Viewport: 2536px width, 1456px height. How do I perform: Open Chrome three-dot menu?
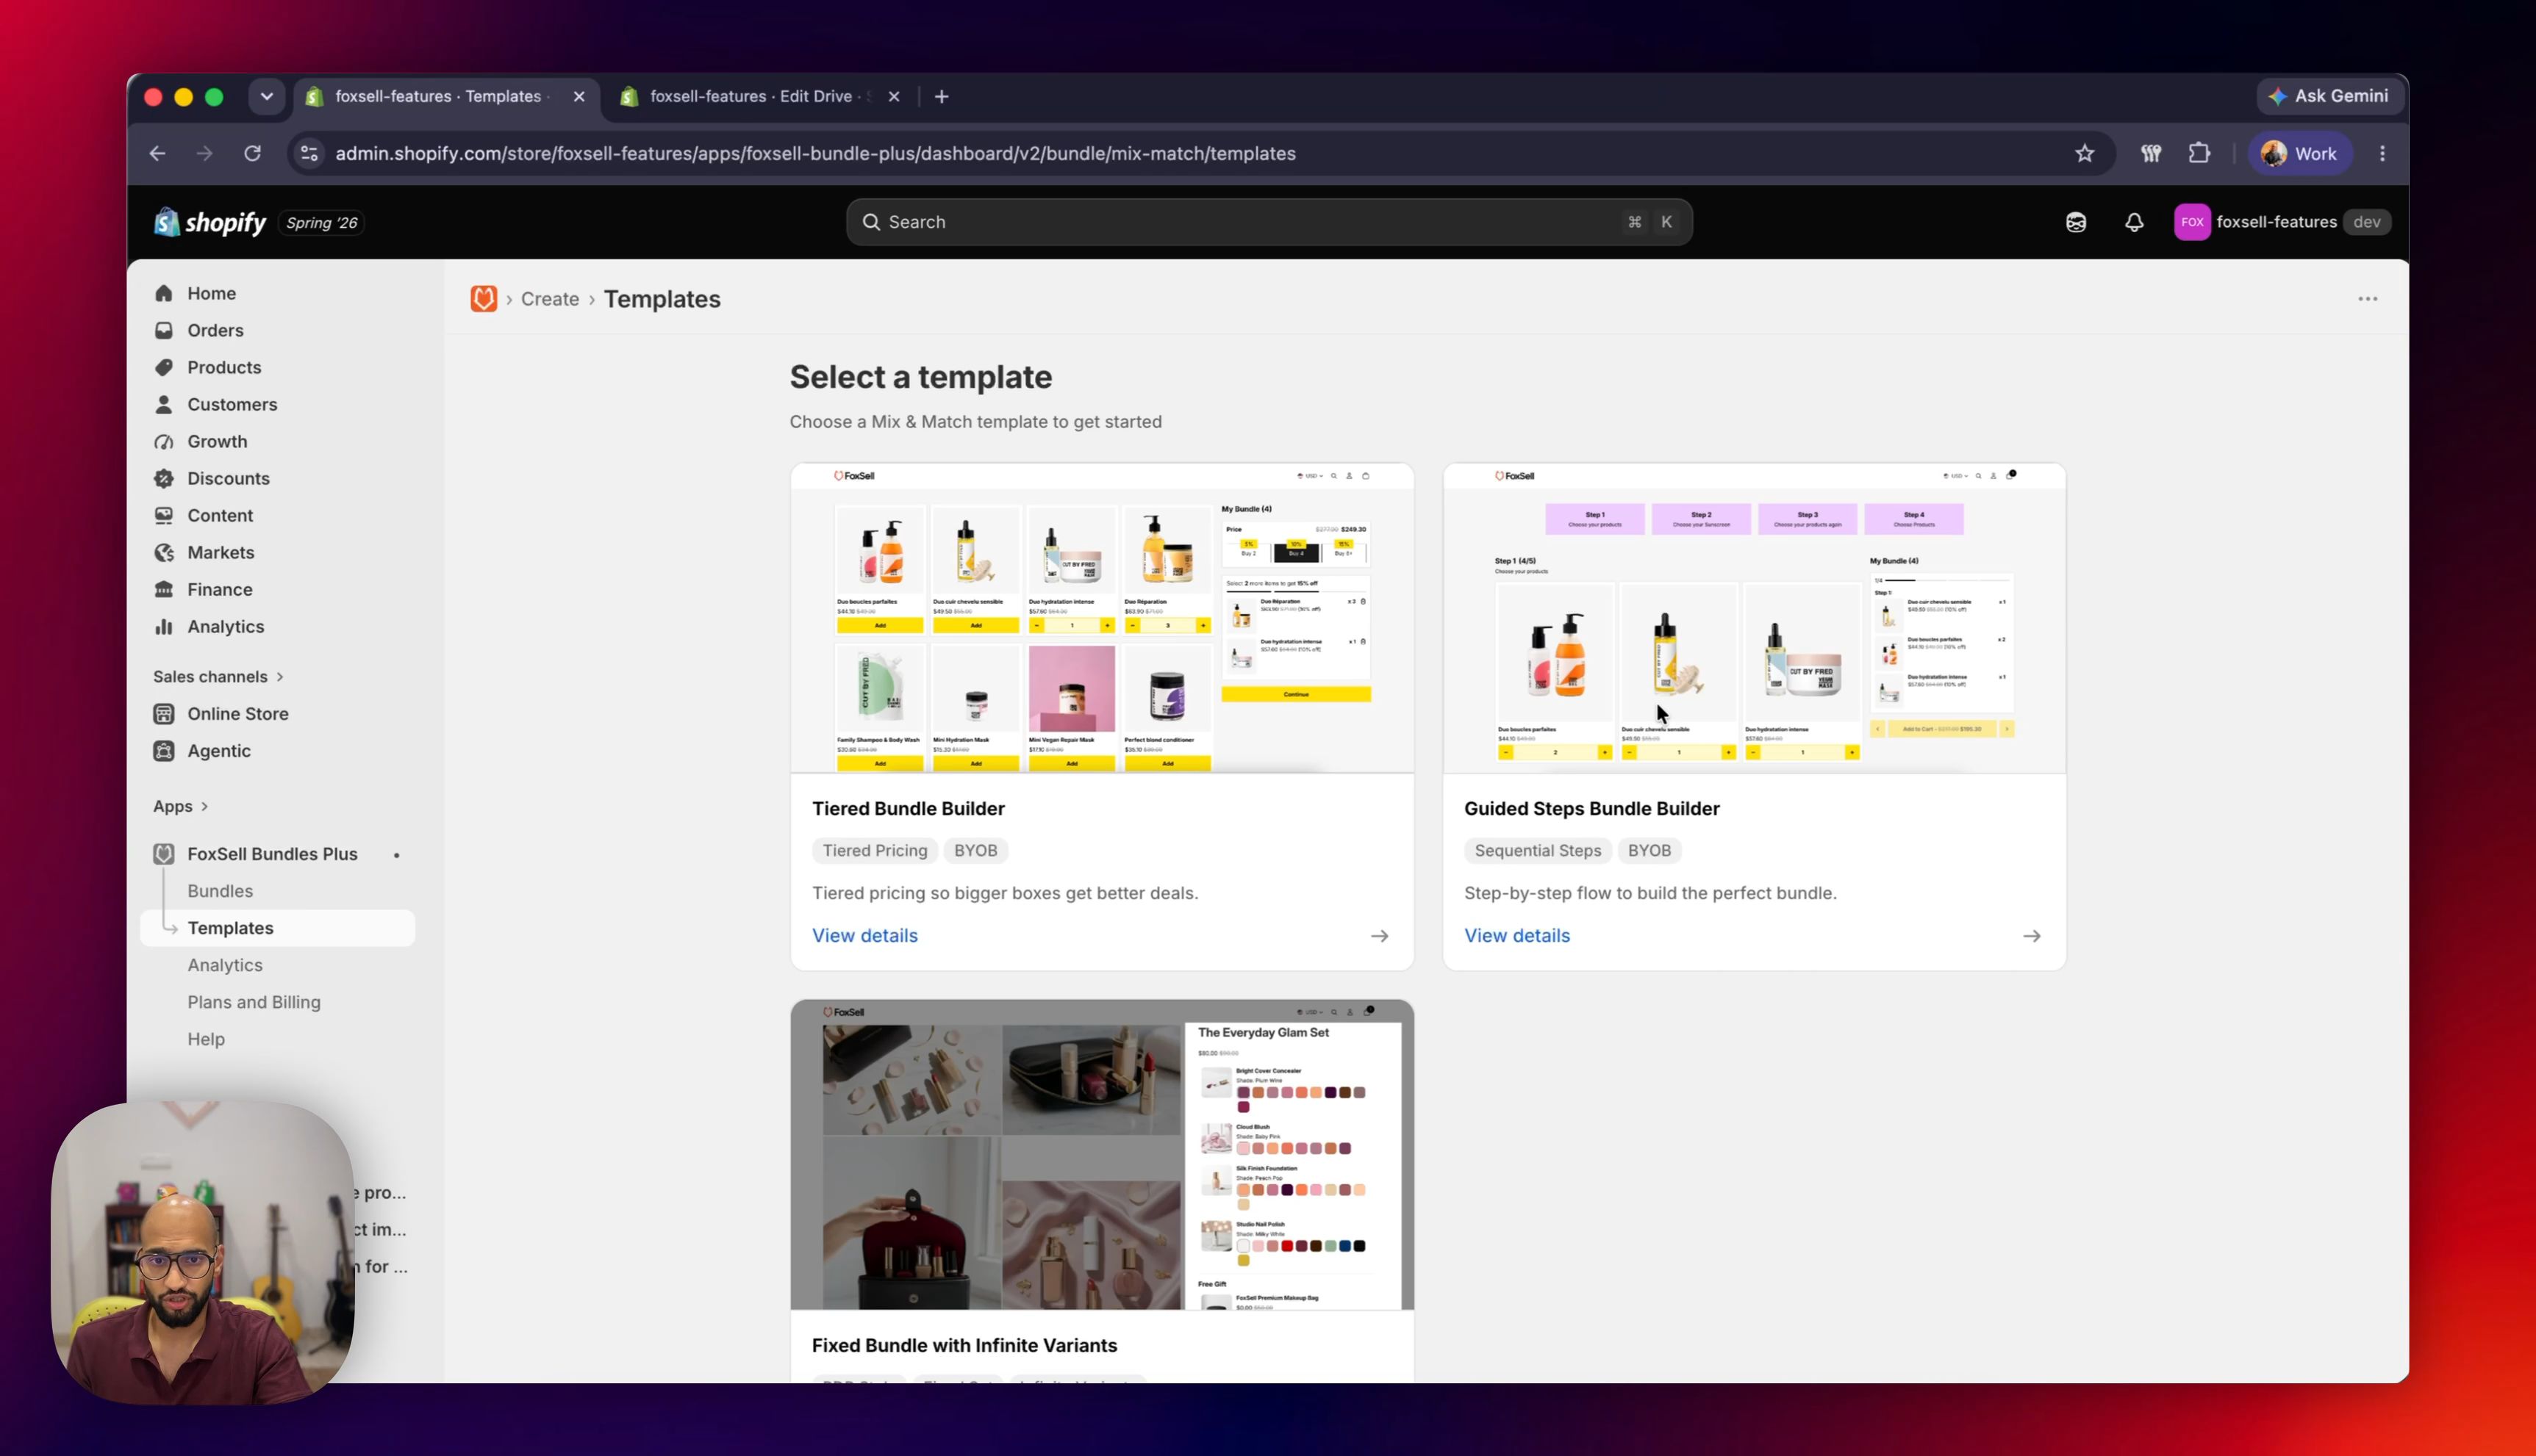pyautogui.click(x=2382, y=153)
